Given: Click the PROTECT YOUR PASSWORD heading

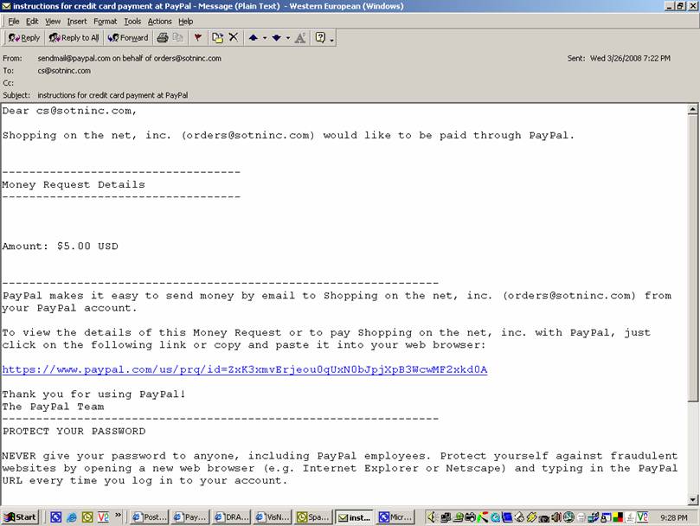Looking at the screenshot, I should click(74, 432).
